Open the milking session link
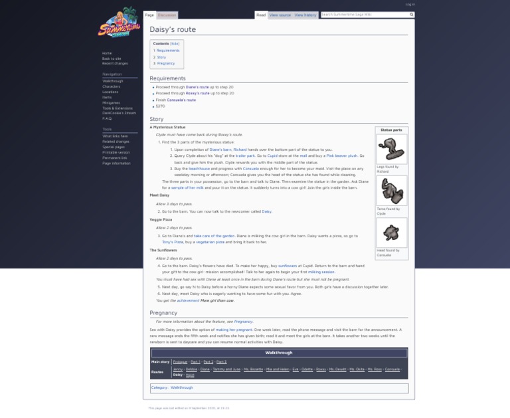This screenshot has width=510, height=418. point(321,272)
